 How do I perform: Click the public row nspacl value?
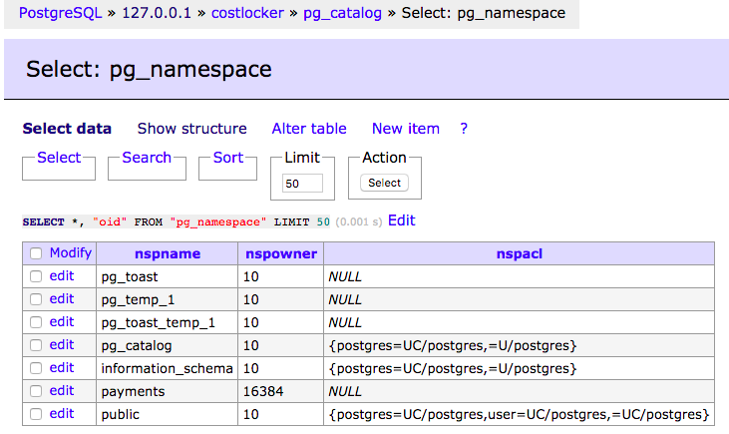tap(519, 414)
